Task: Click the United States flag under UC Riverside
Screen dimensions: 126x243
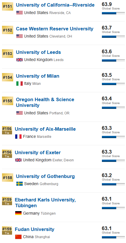Action: pyautogui.click(x=20, y=13)
